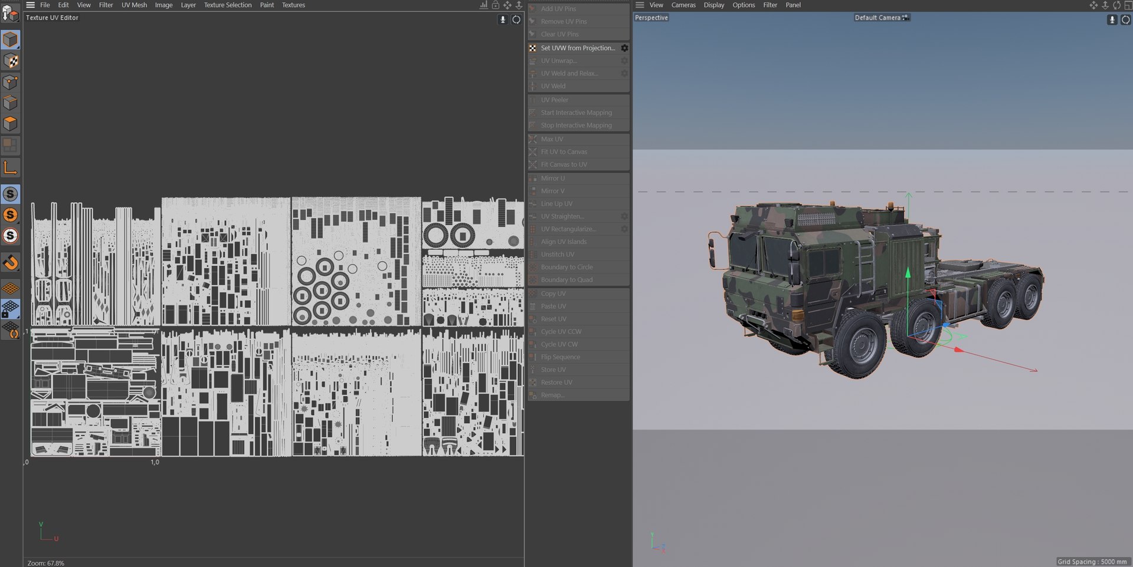Viewport: 1133px width, 567px height.
Task: Open the Texture Selection menu
Action: coord(228,5)
